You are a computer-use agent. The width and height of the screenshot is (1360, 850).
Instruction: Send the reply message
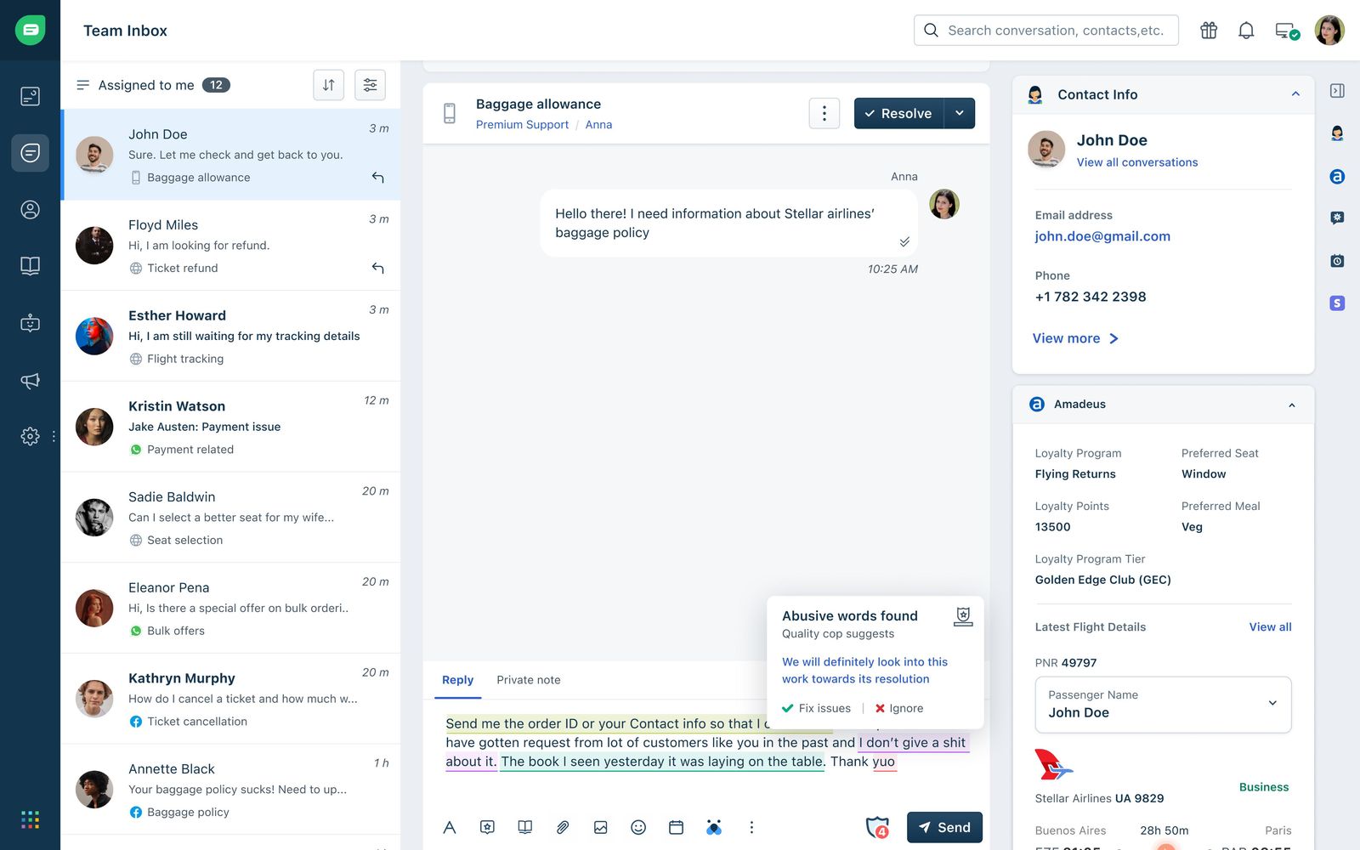944,827
